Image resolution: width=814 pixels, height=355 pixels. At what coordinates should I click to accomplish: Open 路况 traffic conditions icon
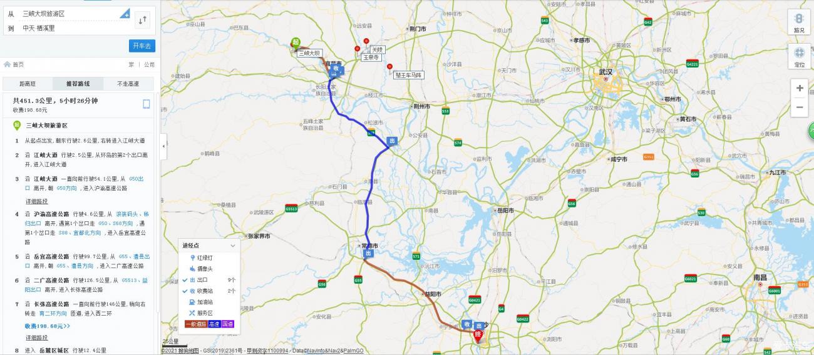[799, 22]
